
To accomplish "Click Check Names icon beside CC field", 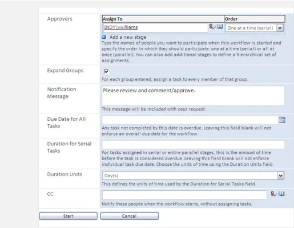I will tap(273, 194).
